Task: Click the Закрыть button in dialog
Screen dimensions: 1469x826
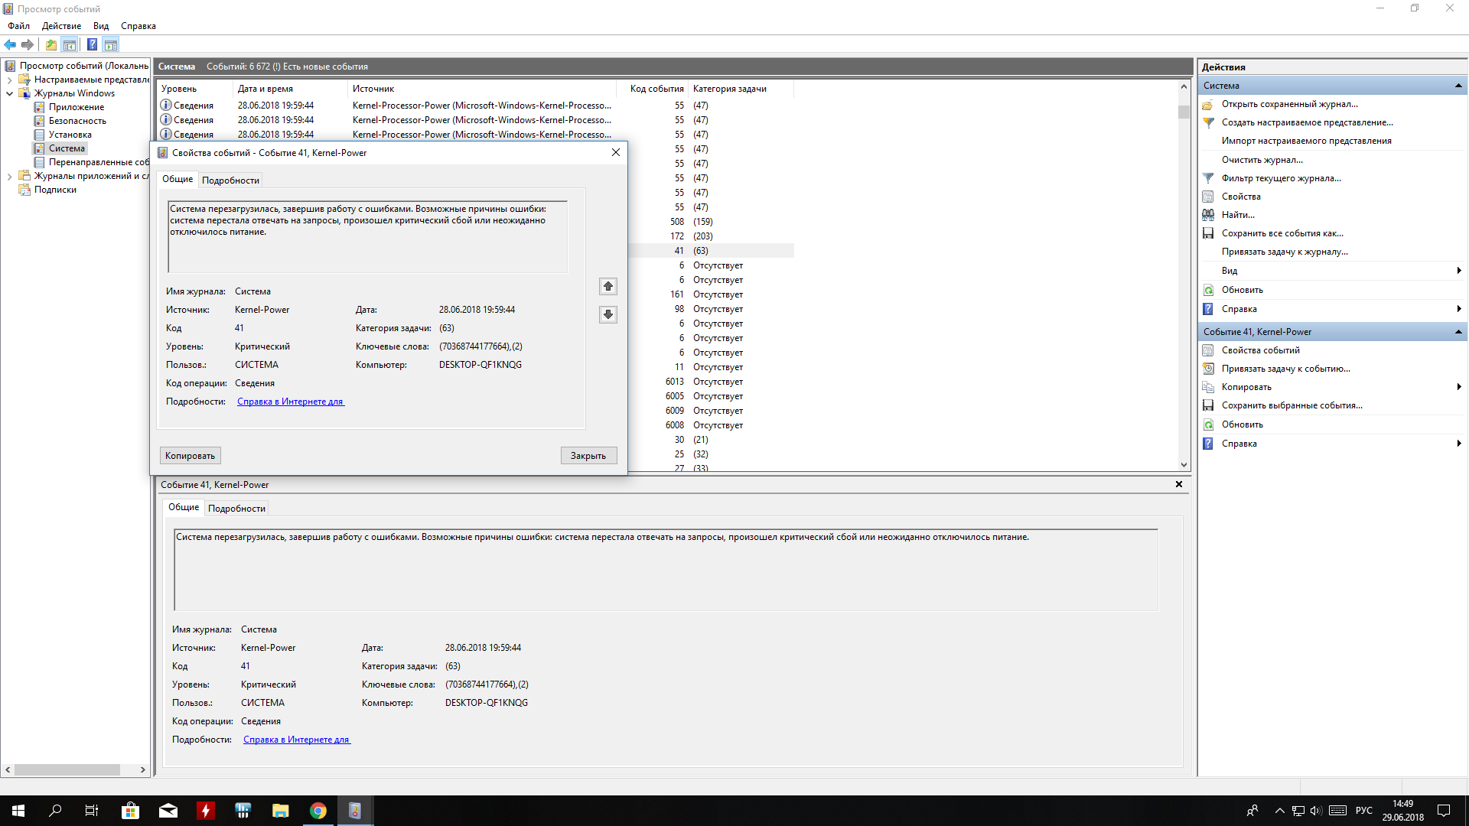Action: (x=588, y=456)
